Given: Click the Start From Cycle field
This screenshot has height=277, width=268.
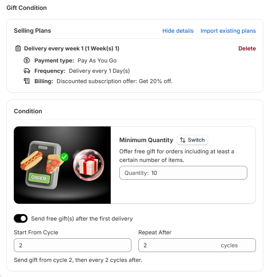Looking at the screenshot, I should point(72,245).
